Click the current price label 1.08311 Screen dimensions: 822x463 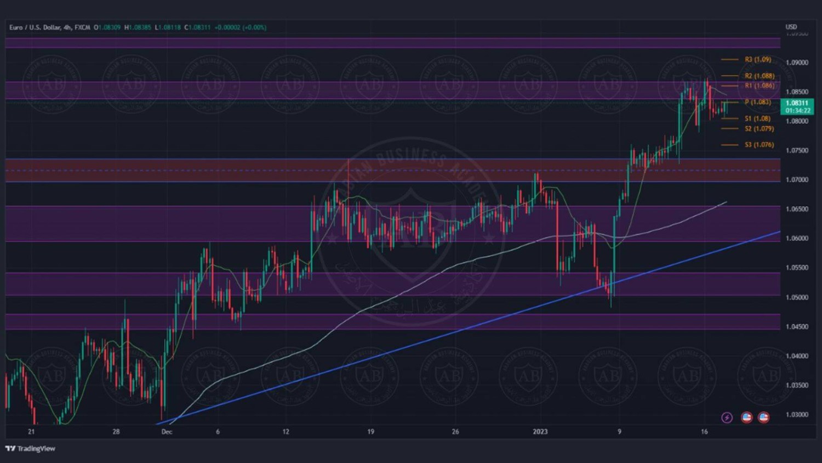click(x=797, y=103)
